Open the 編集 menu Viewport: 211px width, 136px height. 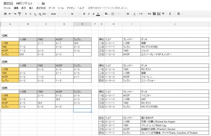(16, 8)
